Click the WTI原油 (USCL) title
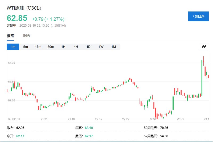Viewport: 213px width, 142px height. (x=24, y=8)
